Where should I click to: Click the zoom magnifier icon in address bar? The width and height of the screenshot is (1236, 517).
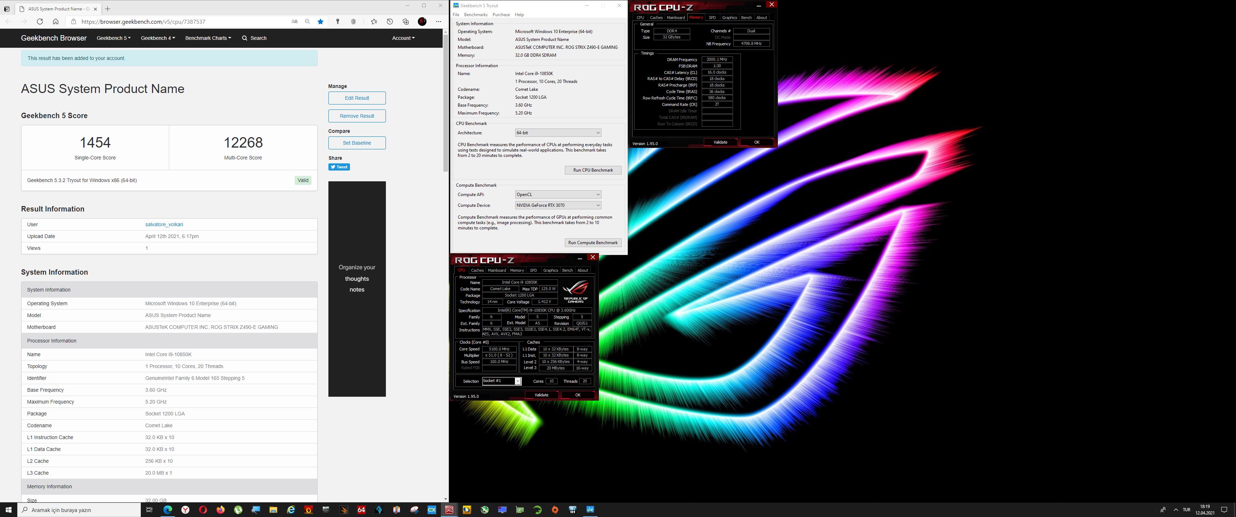(308, 22)
